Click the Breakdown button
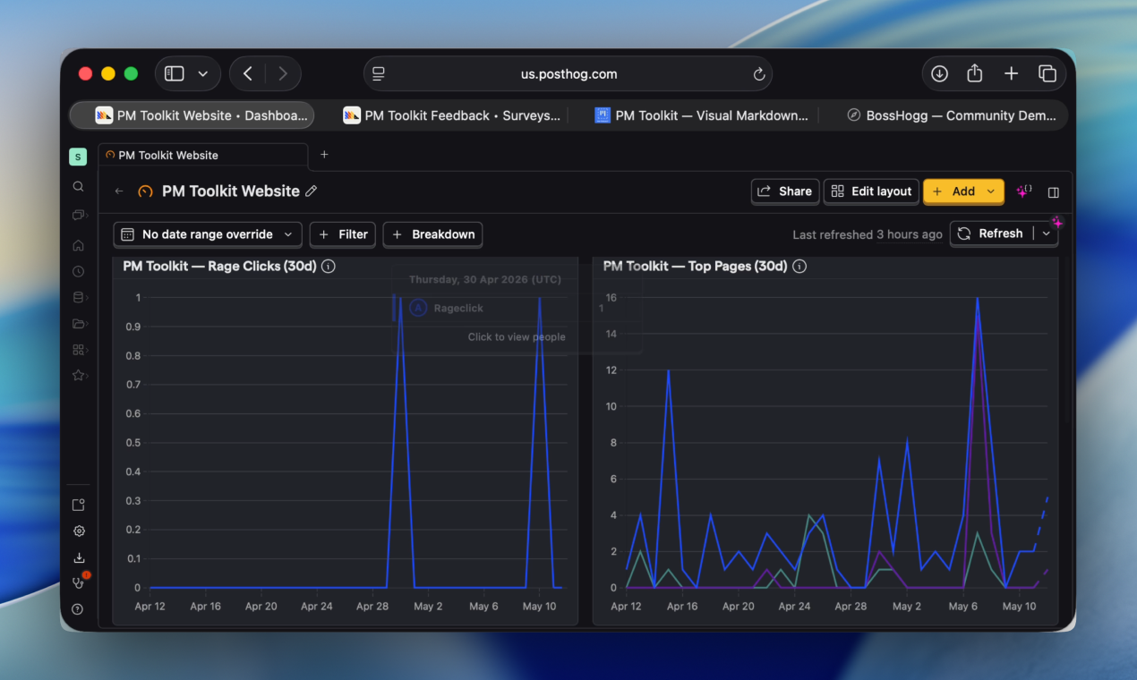The image size is (1137, 680). (x=433, y=234)
